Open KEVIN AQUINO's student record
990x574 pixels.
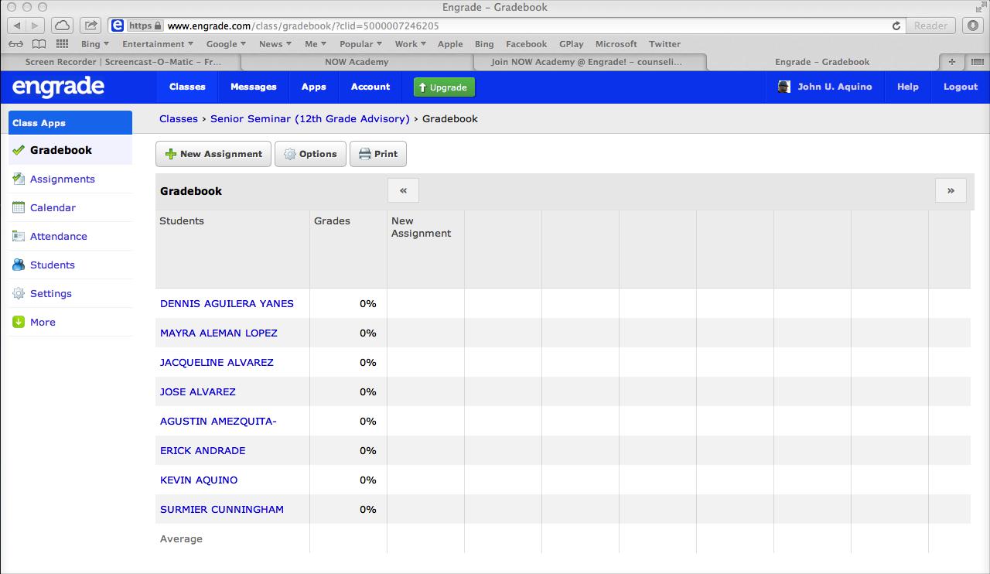click(x=199, y=480)
